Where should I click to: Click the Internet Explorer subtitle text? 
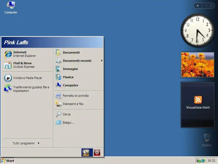tap(24, 56)
